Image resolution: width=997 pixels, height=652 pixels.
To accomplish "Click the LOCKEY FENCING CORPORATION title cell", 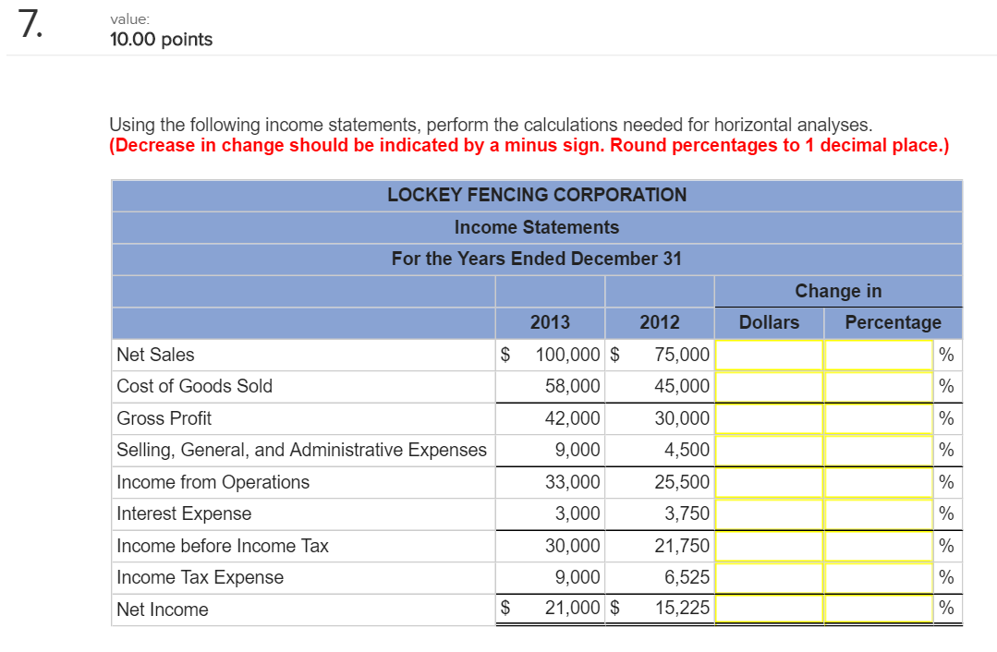I will 537,195.
